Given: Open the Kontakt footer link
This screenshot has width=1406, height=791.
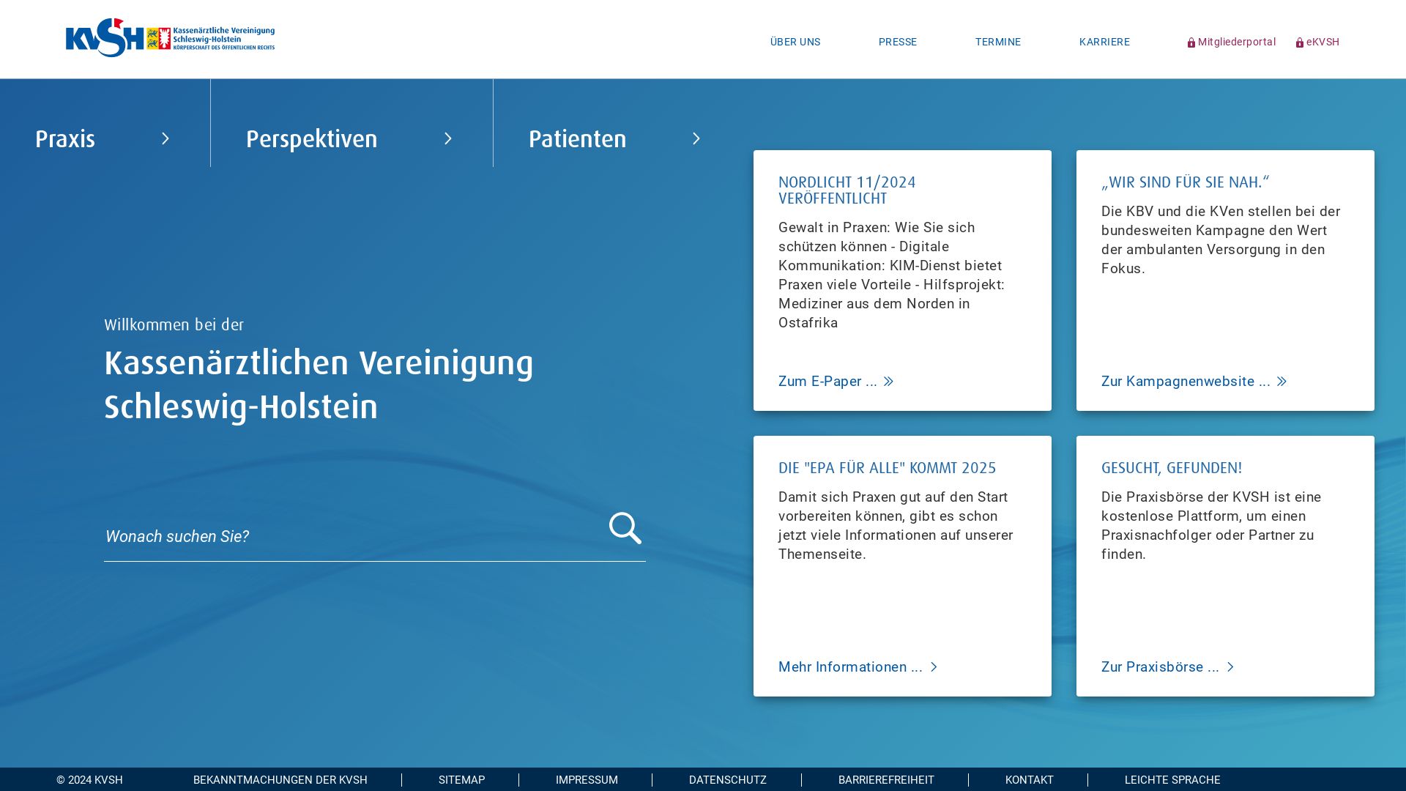Looking at the screenshot, I should tap(1030, 780).
